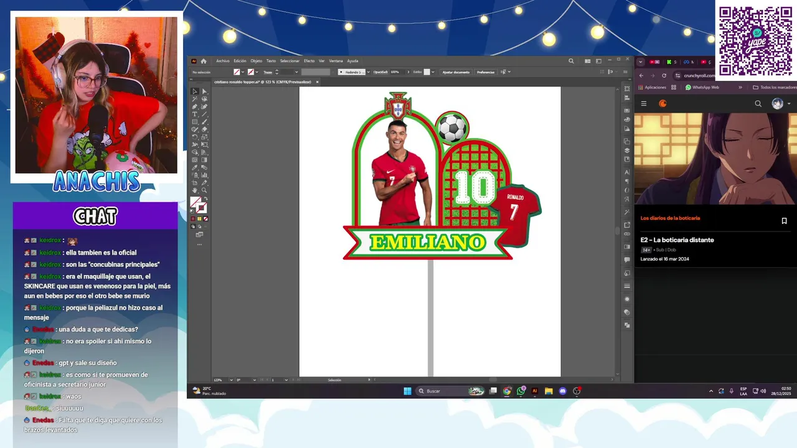This screenshot has height=448, width=797.
Task: Select the Free Transform tool
Action: (204, 144)
